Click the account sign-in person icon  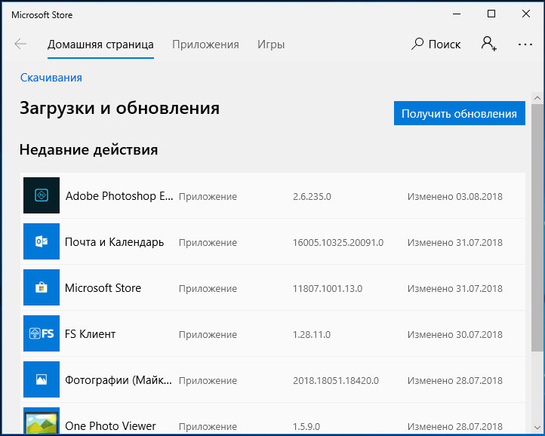(488, 44)
